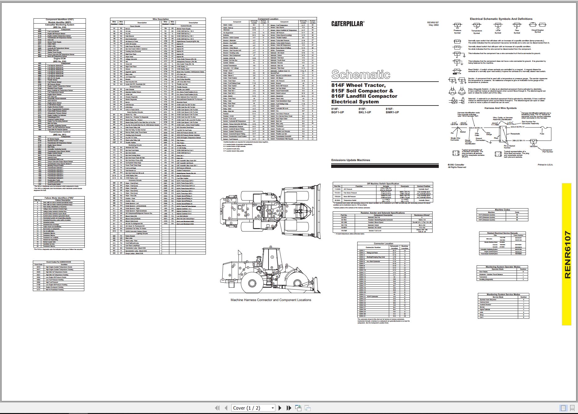Screen dimensions: 578x414
Task: Click the side-view machine drawing
Action: point(270,270)
